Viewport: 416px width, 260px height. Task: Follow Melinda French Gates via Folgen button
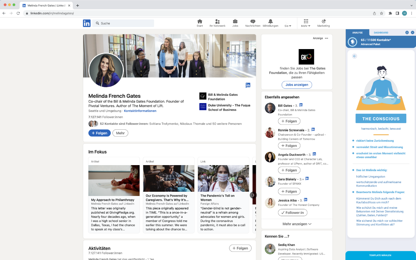(x=99, y=133)
